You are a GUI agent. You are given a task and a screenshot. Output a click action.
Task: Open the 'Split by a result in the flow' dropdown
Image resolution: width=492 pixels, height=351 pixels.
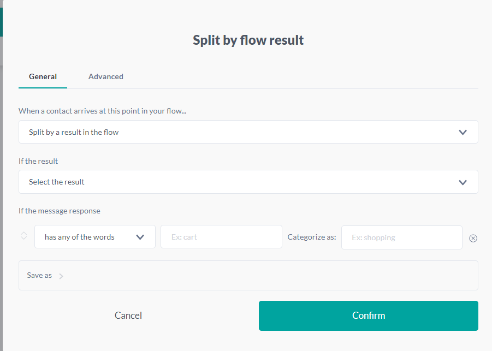click(248, 132)
